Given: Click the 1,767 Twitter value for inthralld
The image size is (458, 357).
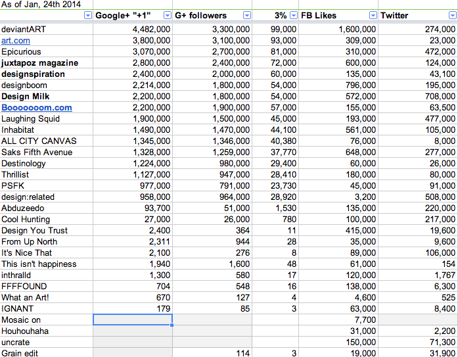Looking at the screenshot, I should tap(445, 275).
